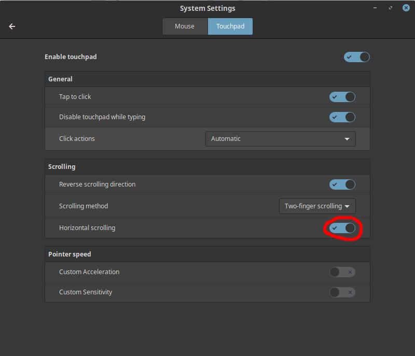
Task: Disable the Enable touchpad switch
Action: 357,57
